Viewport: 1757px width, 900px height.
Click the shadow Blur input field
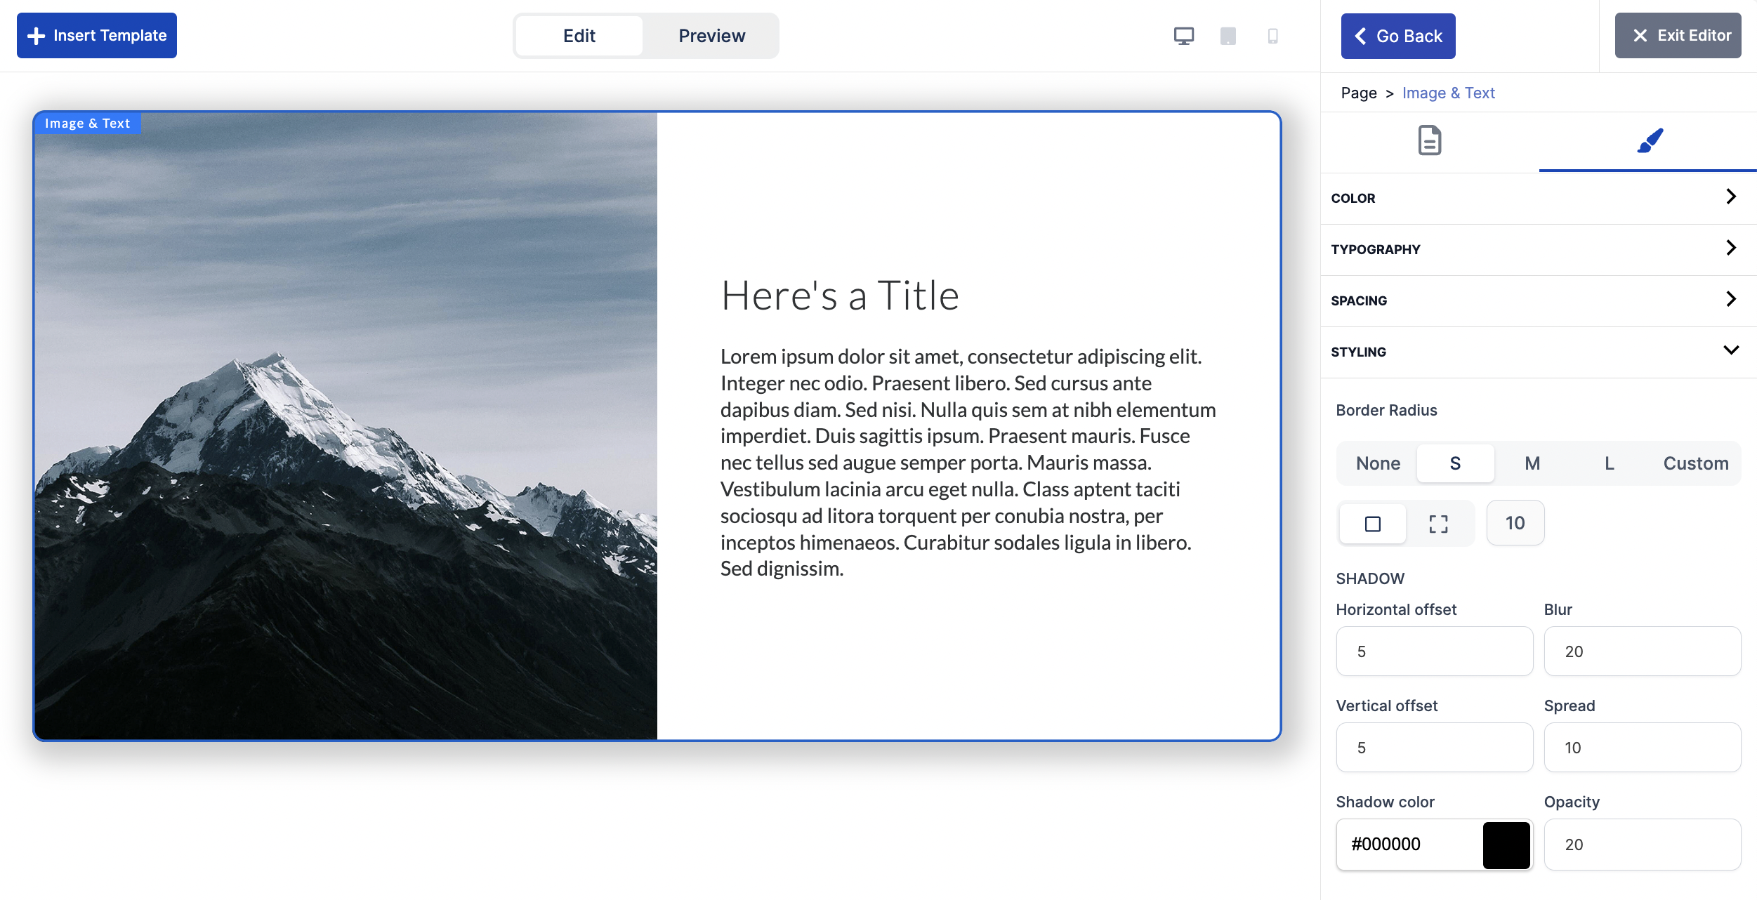[1642, 651]
